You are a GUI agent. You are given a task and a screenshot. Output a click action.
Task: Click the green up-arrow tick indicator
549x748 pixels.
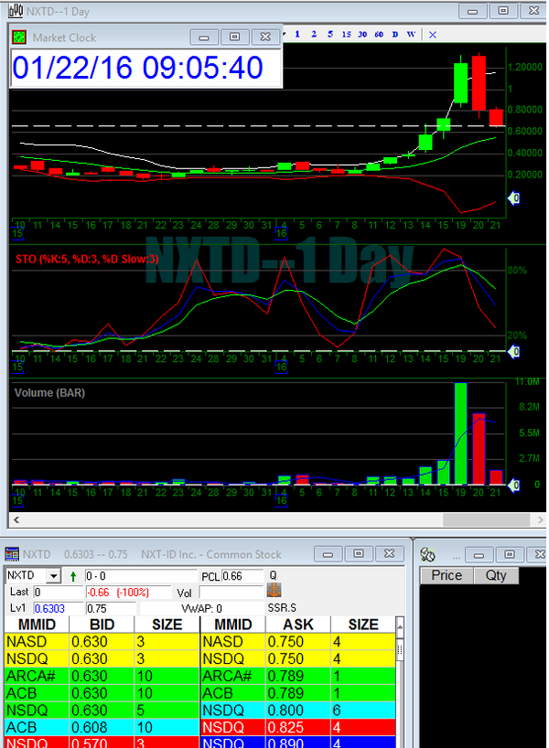coord(73,576)
